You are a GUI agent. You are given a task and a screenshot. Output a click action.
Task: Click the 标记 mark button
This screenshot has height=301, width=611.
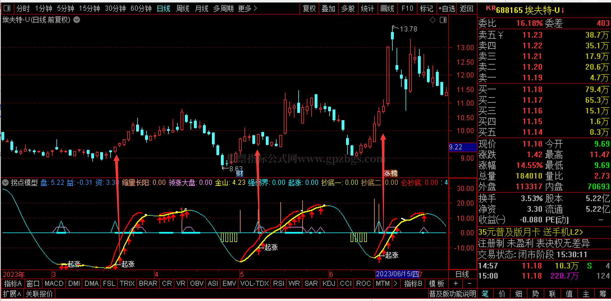(427, 9)
